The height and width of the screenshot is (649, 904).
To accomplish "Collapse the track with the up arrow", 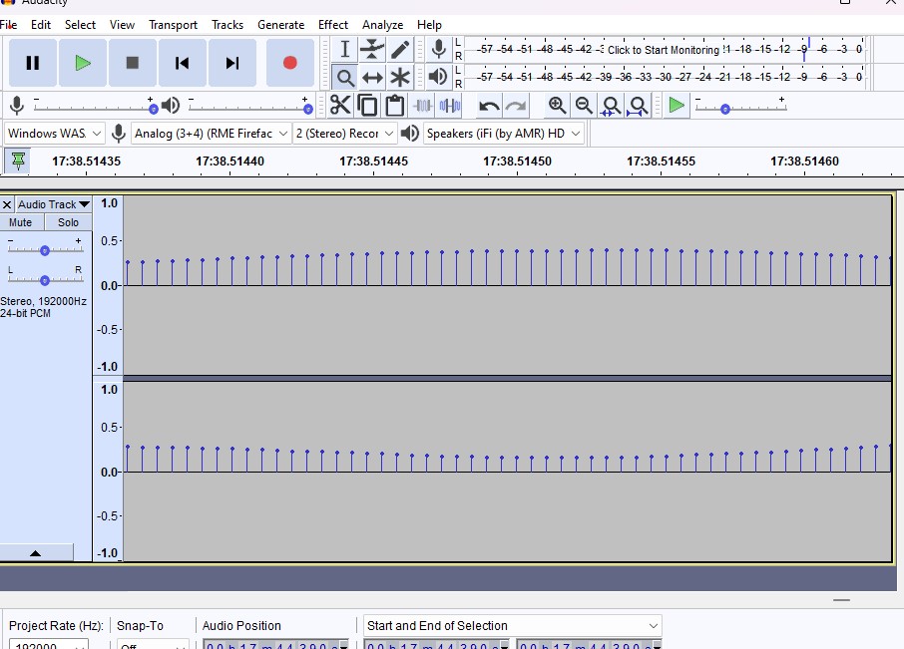I will [36, 553].
